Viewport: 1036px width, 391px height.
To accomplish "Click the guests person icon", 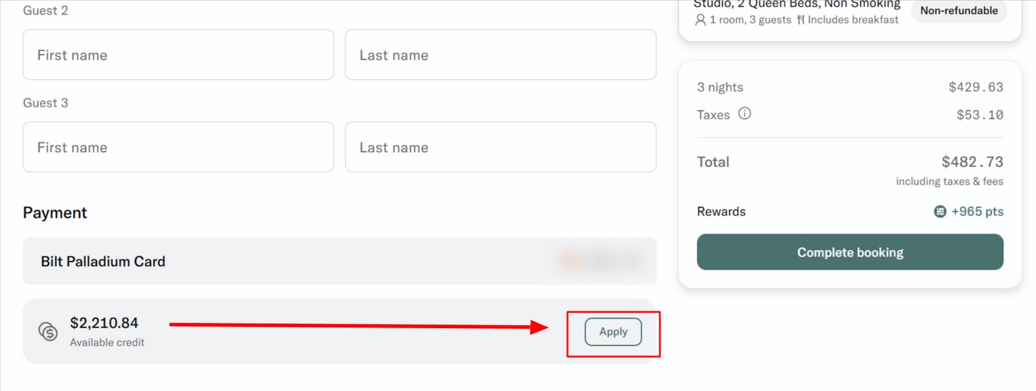I will coord(701,20).
